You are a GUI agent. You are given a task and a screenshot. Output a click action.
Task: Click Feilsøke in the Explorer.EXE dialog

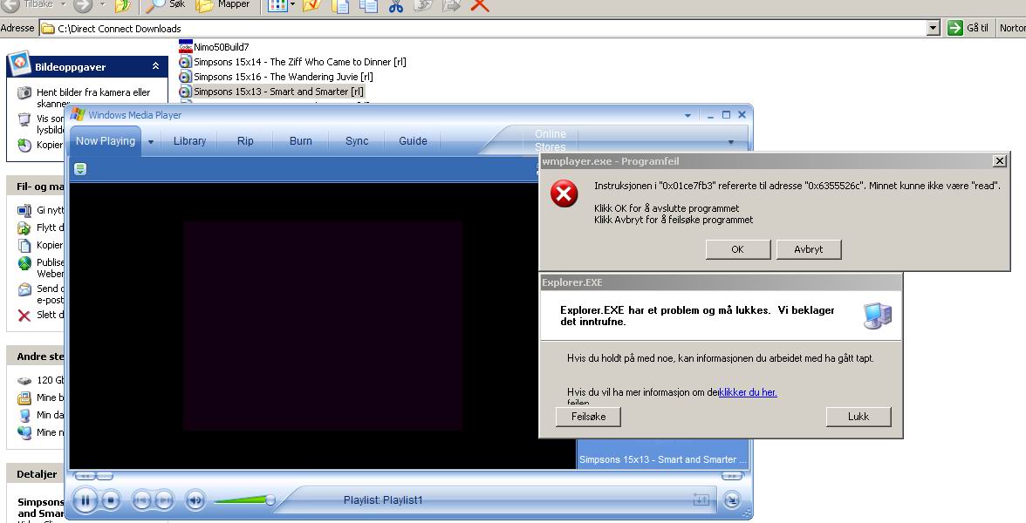[588, 417]
